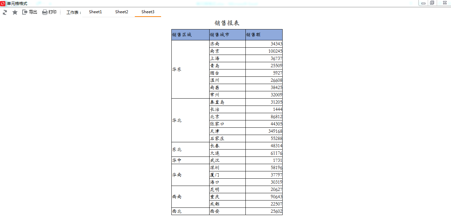Select the 长治 city cell
Viewport: 451px width, 224px height.
227,110
